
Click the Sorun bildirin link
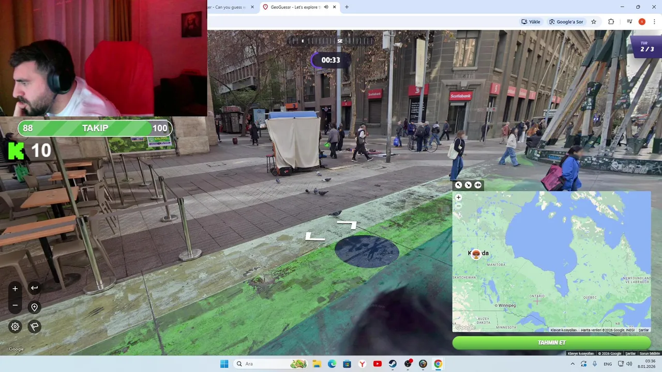click(x=650, y=353)
